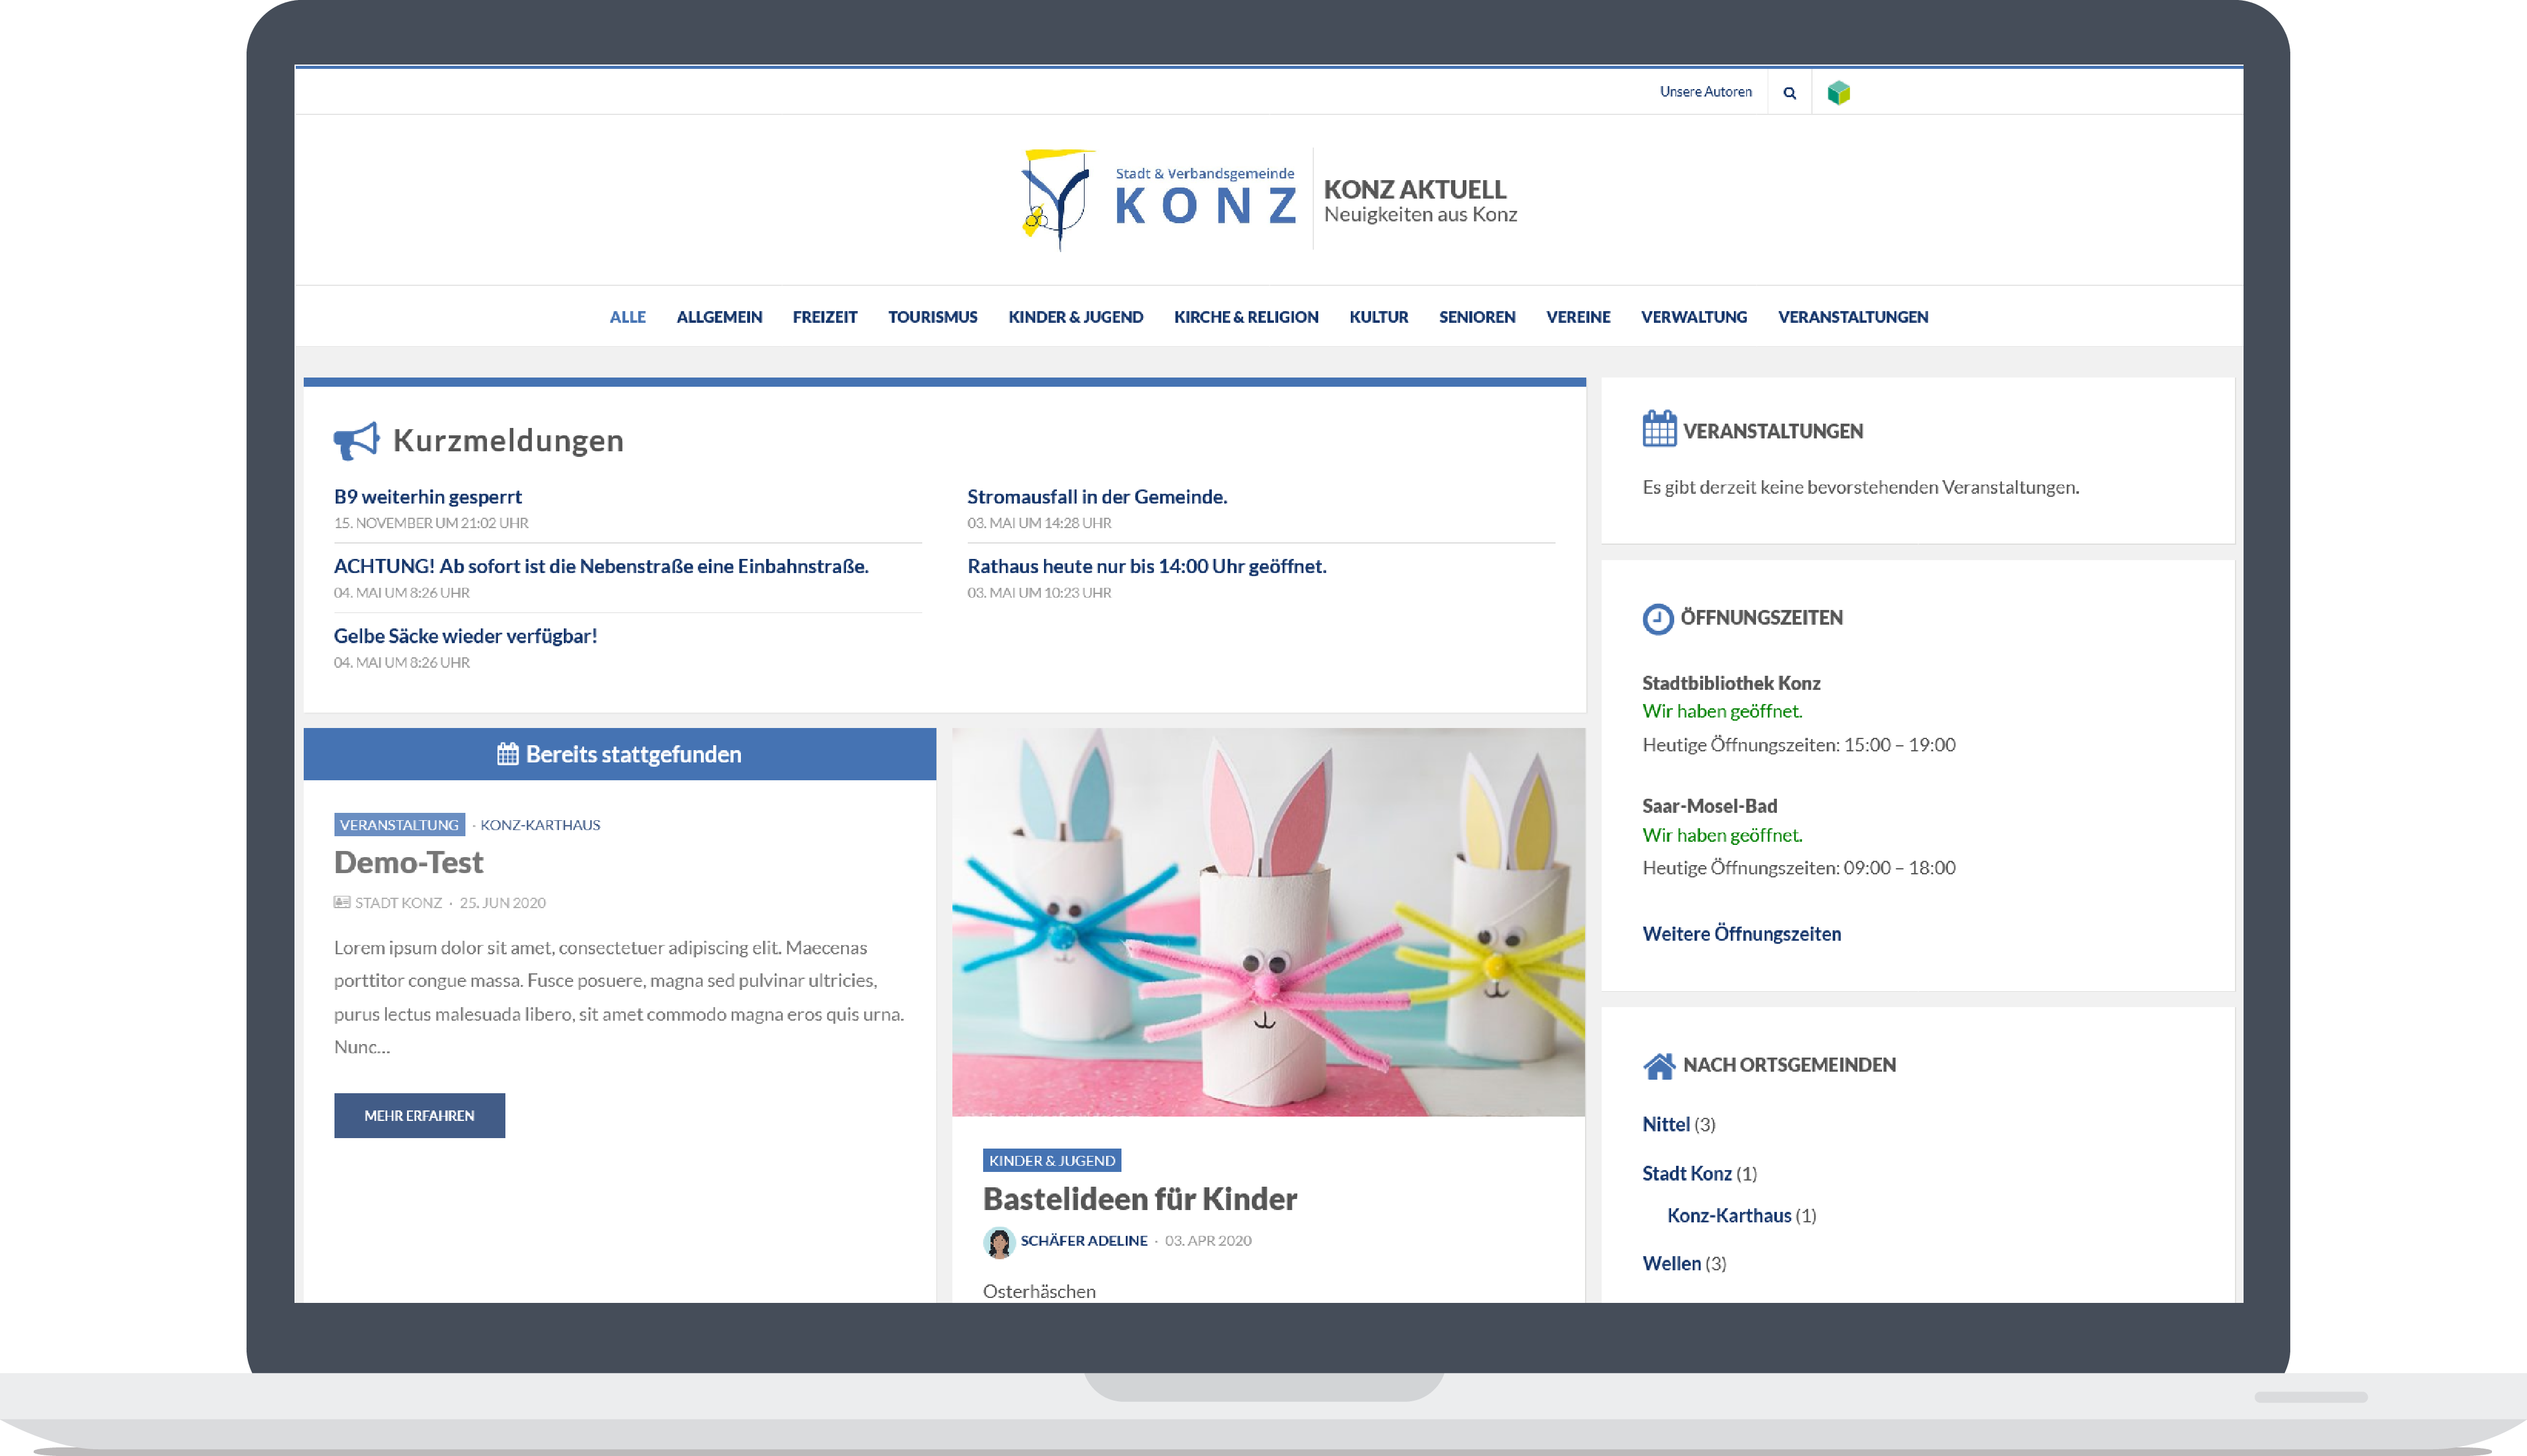Go to the KULTUR category

click(1378, 317)
